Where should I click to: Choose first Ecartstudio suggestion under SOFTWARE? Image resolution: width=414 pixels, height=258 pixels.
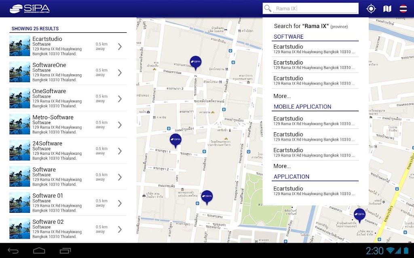click(315, 49)
